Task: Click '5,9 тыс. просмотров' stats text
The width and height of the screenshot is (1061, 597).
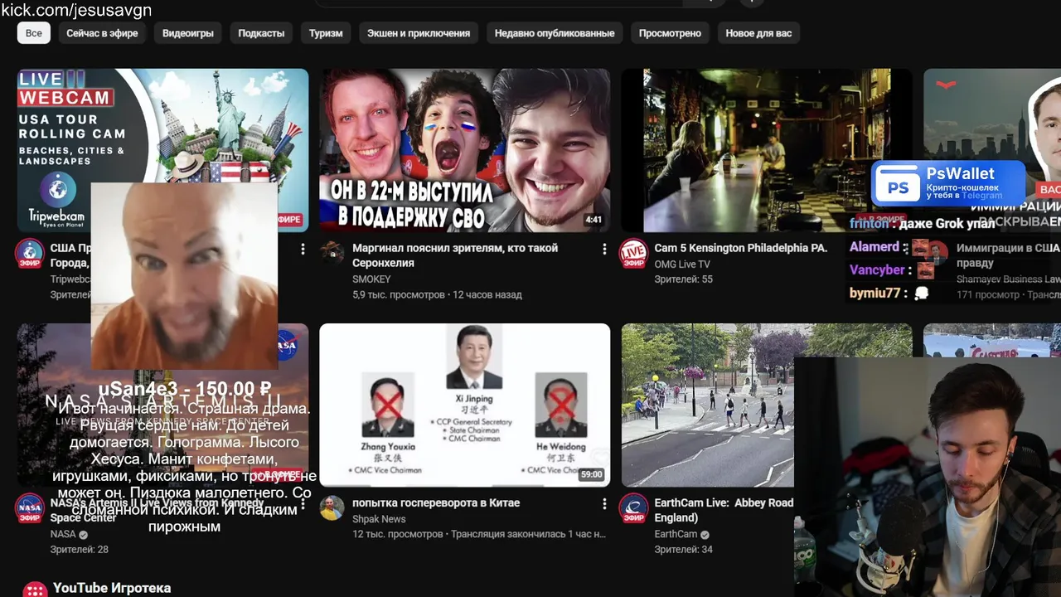Action: click(x=399, y=294)
